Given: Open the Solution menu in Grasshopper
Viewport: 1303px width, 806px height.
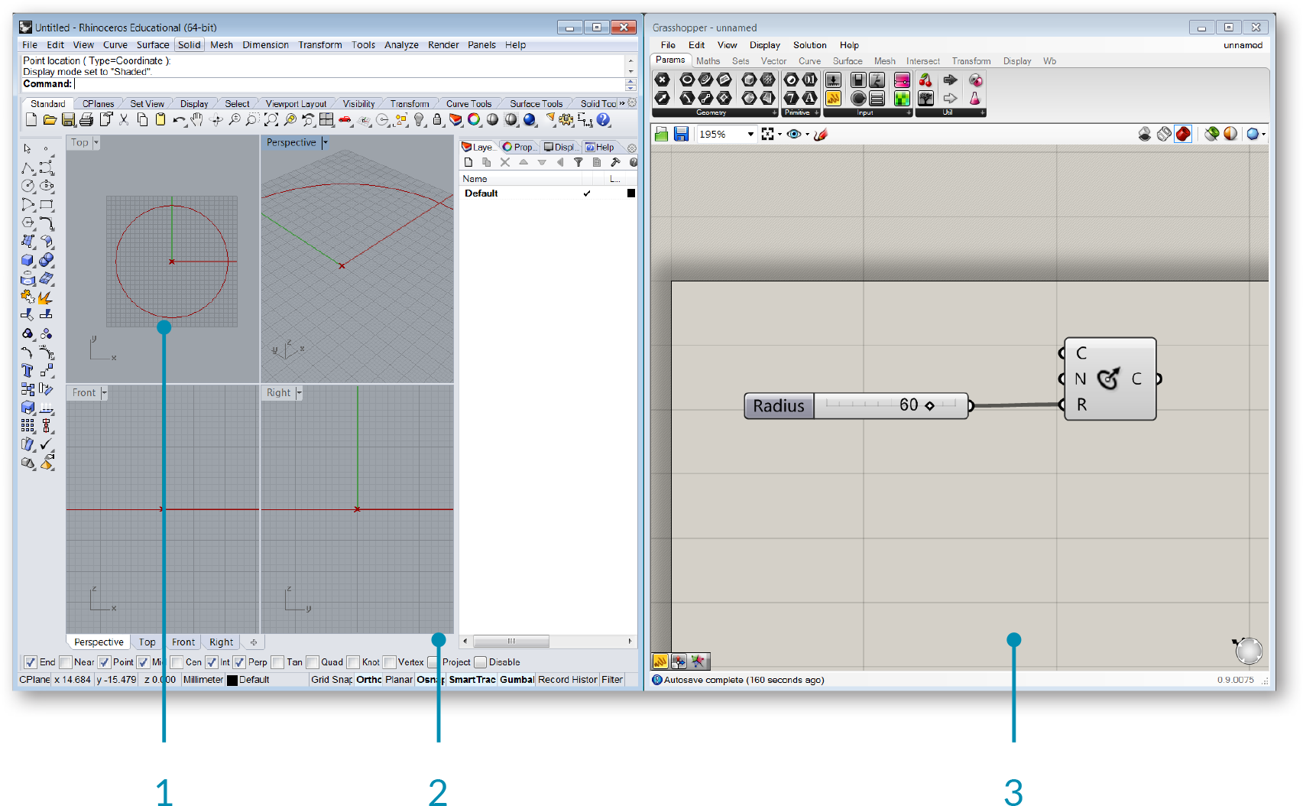Looking at the screenshot, I should tap(809, 45).
